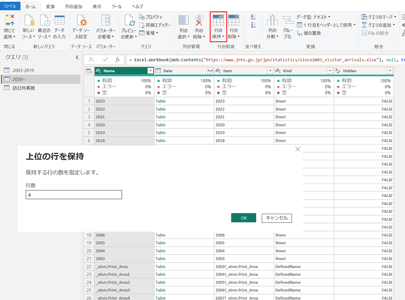The image size is (405, 300).
Task: Select row number 18
Action: [89, 235]
